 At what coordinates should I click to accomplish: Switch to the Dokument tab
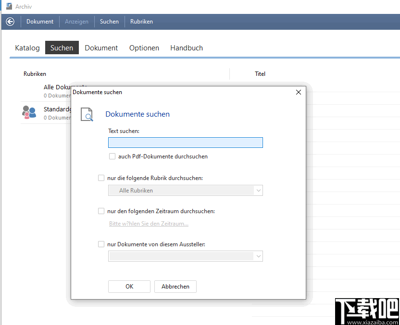click(101, 48)
